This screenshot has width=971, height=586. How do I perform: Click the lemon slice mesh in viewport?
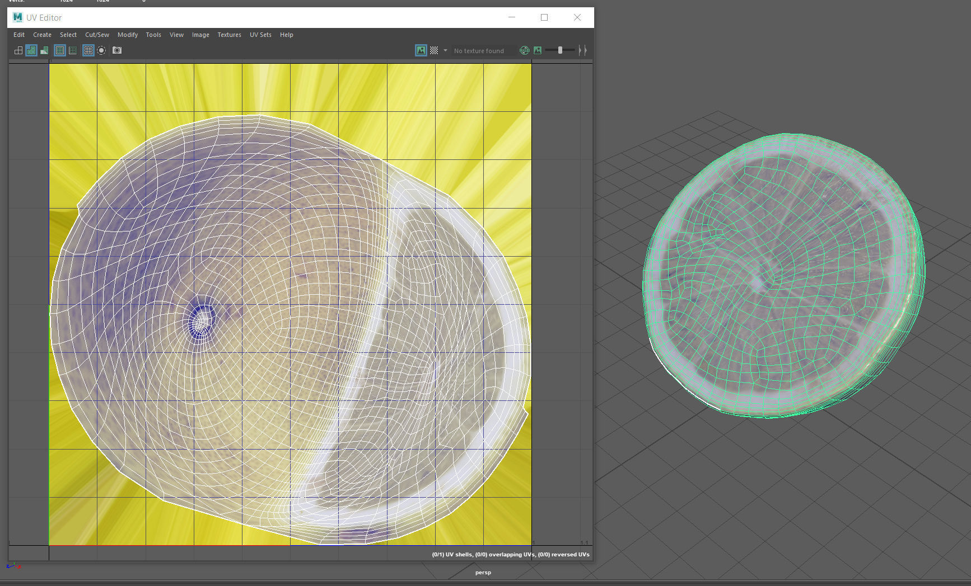(783, 276)
